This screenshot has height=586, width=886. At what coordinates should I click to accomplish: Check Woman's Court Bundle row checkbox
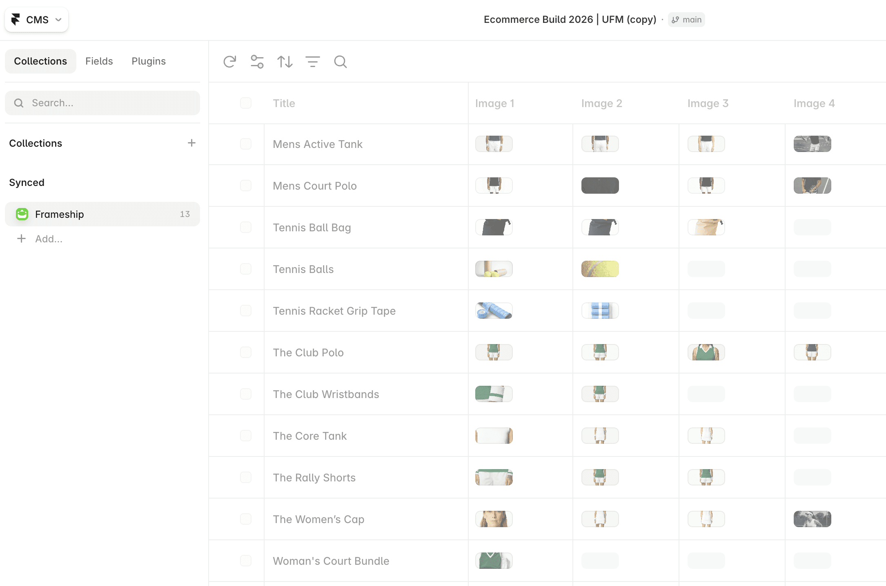pyautogui.click(x=246, y=561)
